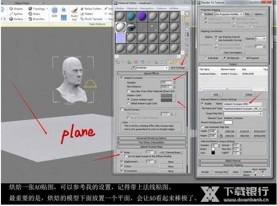277x206 pixels.
Task: Open the Target Map Slot dropdown
Action: 260,114
